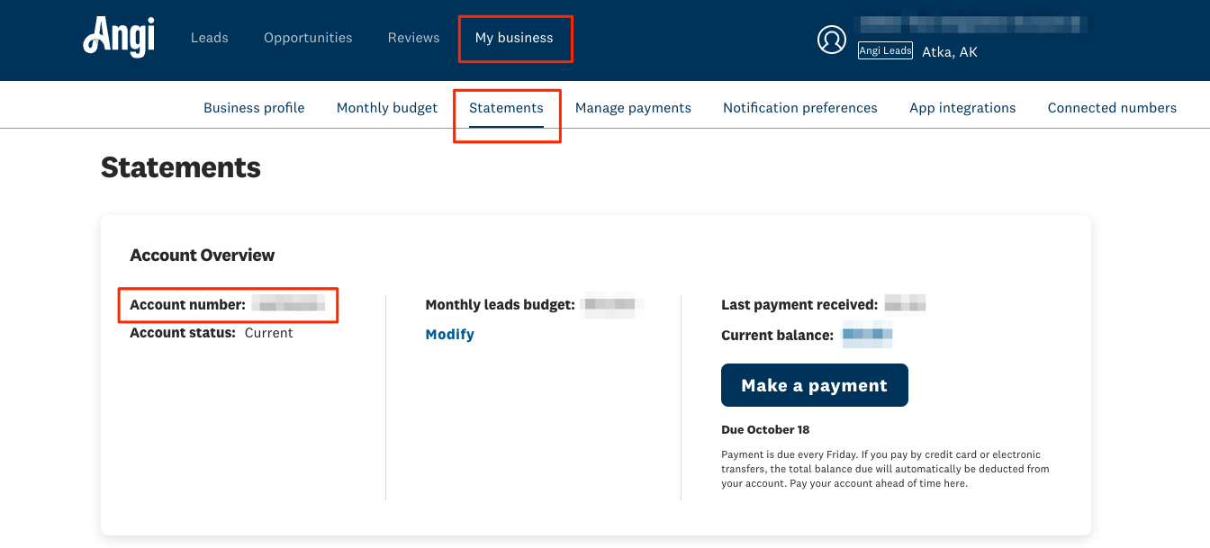Screen dimensions: 1210x548
Task: Open the Connected numbers tab
Action: point(1112,108)
